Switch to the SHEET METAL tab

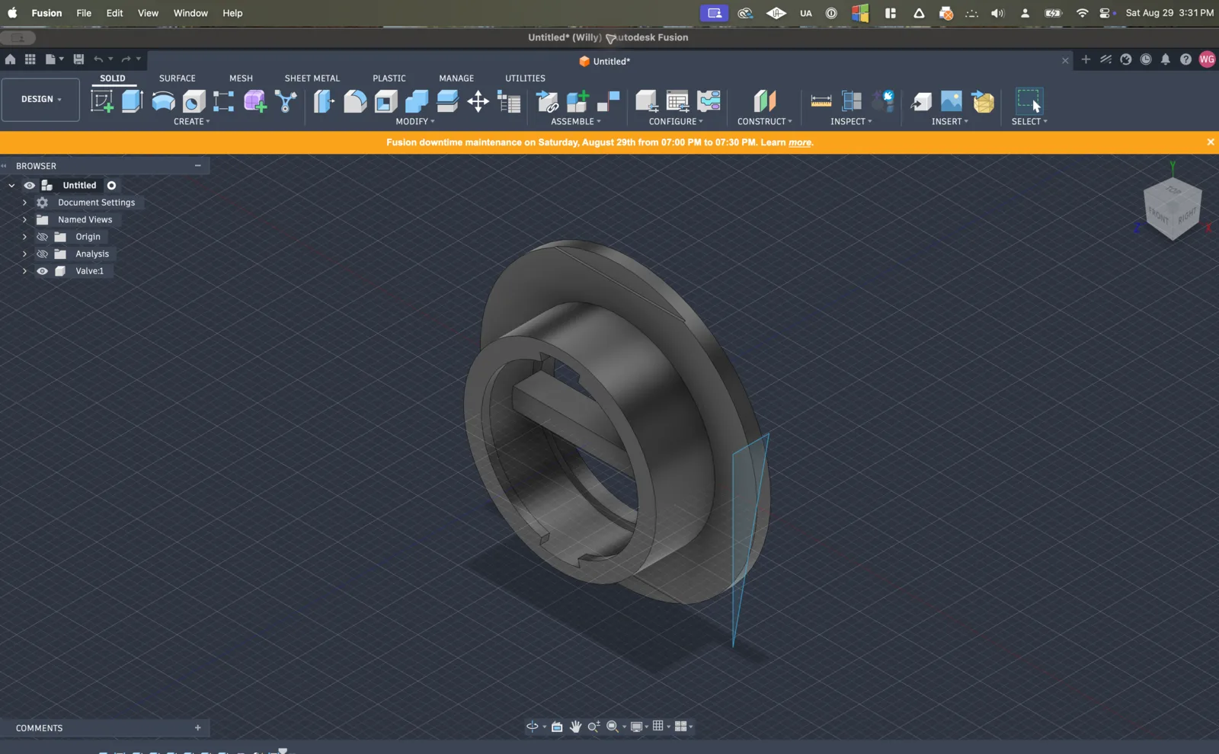pos(312,78)
